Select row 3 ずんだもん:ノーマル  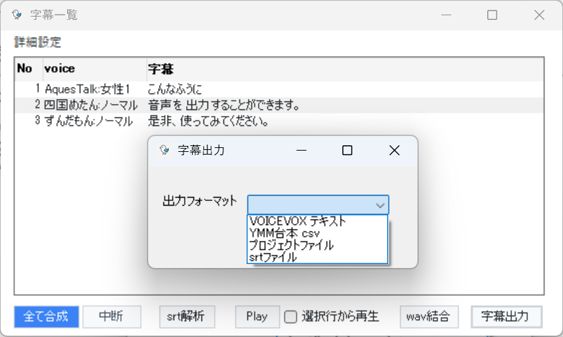point(279,121)
